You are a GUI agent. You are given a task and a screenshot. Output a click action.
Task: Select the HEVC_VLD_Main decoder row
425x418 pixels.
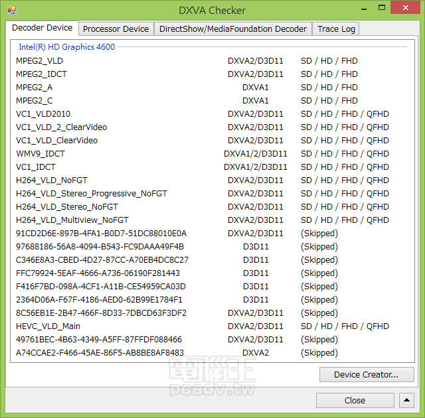pyautogui.click(x=48, y=326)
